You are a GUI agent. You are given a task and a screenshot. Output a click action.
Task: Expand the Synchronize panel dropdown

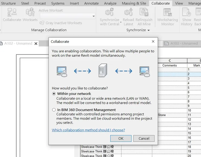tap(149, 30)
